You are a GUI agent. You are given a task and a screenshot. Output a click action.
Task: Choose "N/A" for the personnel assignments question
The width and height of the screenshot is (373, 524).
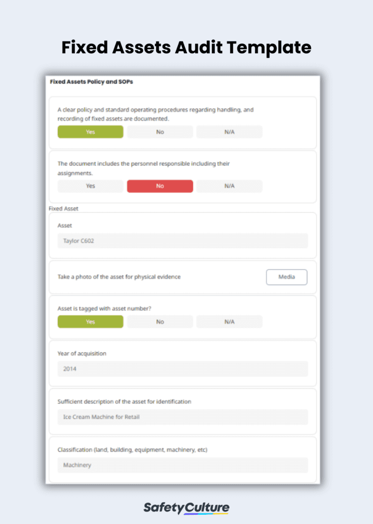pyautogui.click(x=229, y=186)
